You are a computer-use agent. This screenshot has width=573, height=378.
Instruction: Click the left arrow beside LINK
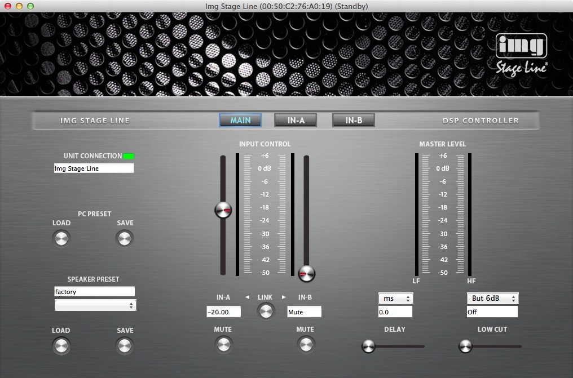(248, 297)
